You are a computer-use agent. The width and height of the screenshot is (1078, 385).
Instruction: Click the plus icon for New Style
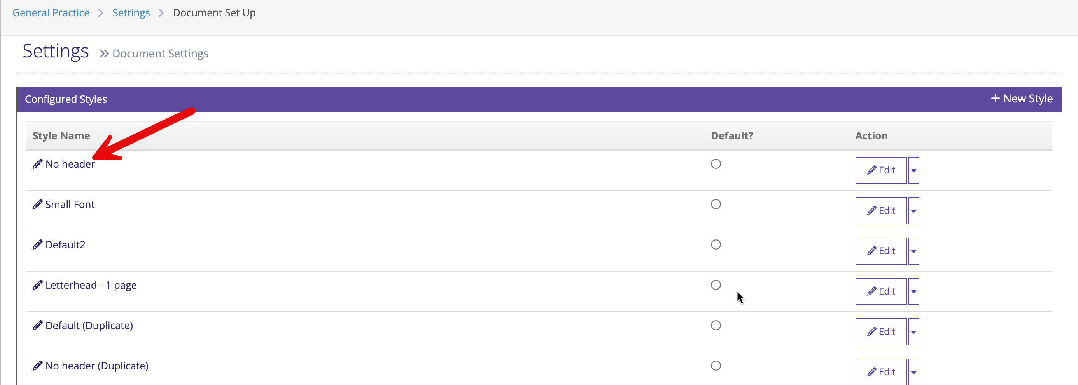coord(995,99)
